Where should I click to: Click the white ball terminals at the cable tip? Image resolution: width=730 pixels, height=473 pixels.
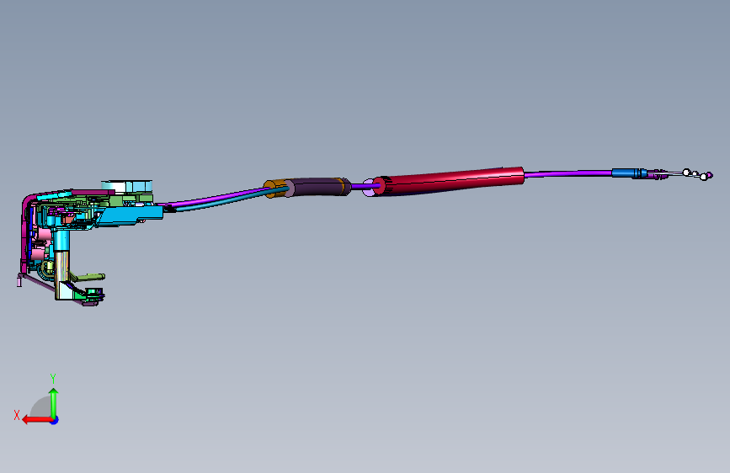pos(696,174)
